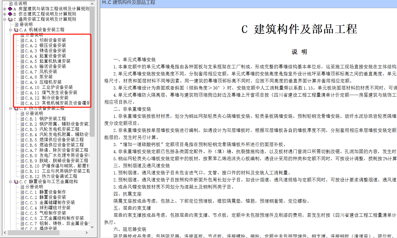
Task: Select C.B.8 发电厂水处理专用设备安装
Action: (x=57, y=155)
